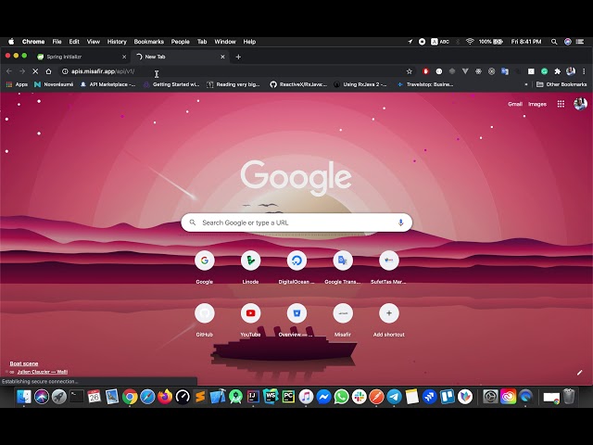The height and width of the screenshot is (445, 593).
Task: Open the Reading very big bookmark
Action: coord(233,84)
